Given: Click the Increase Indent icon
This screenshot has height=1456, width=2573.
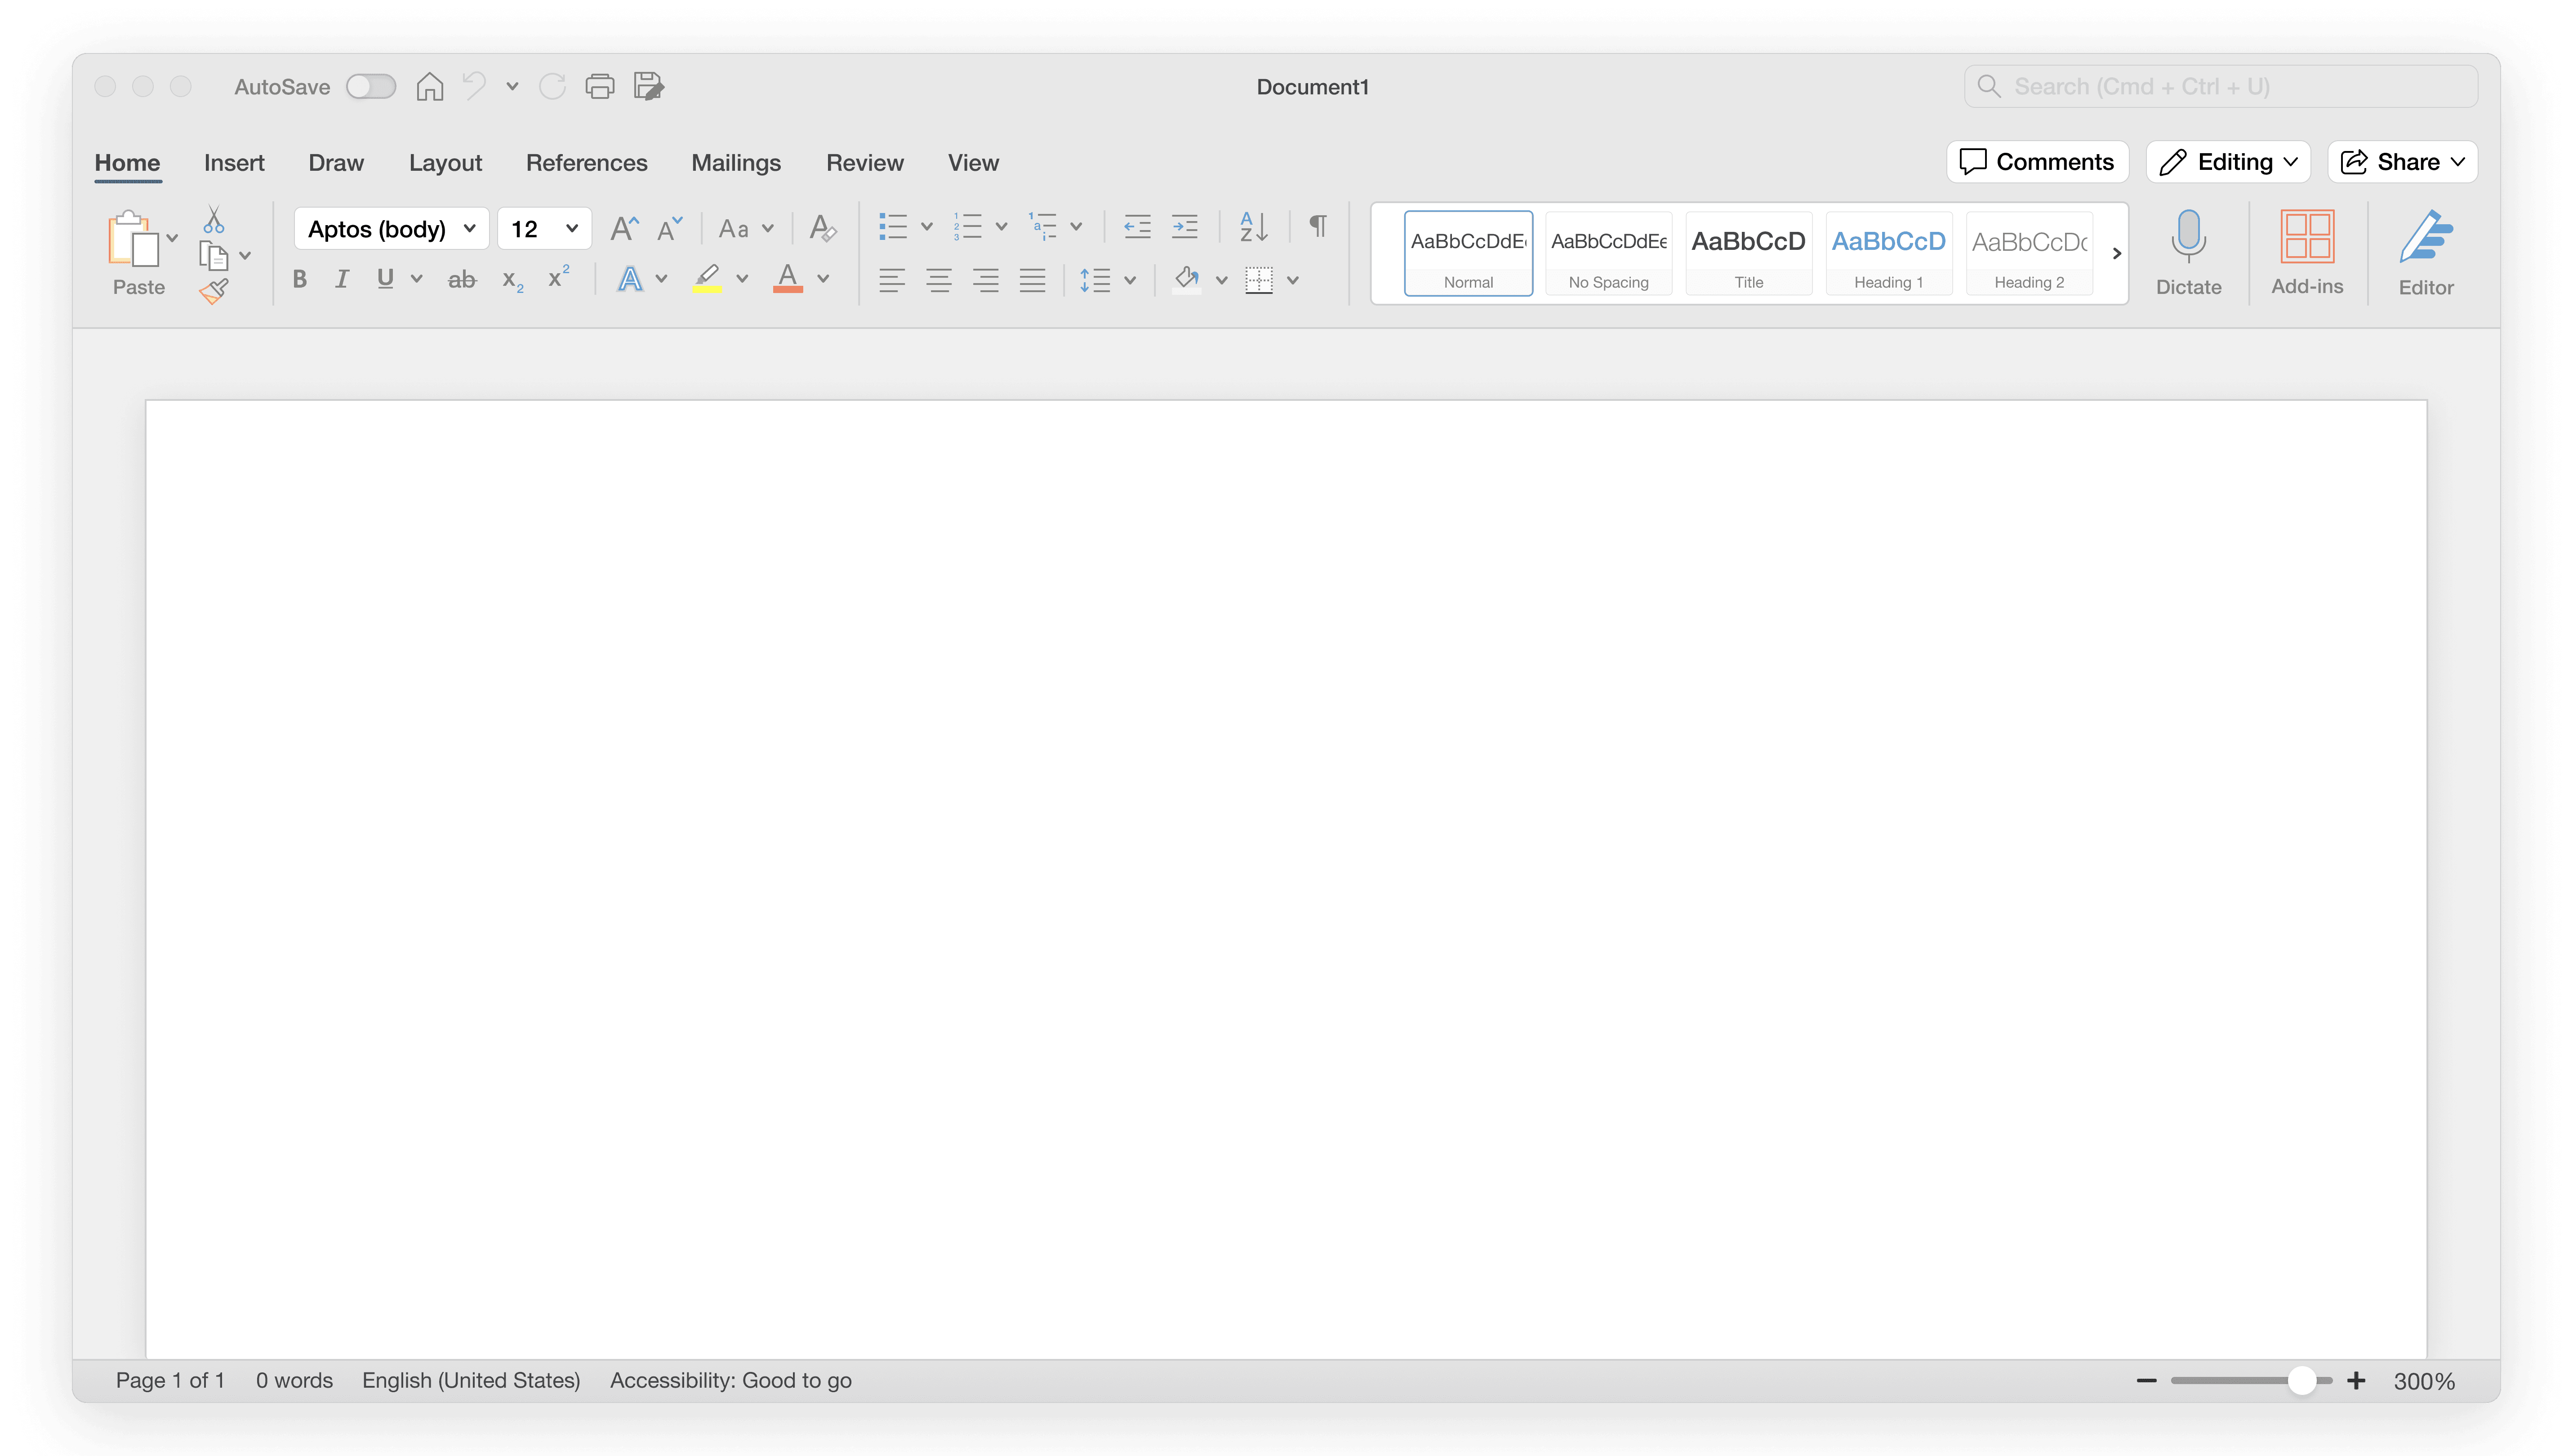Looking at the screenshot, I should [1185, 227].
